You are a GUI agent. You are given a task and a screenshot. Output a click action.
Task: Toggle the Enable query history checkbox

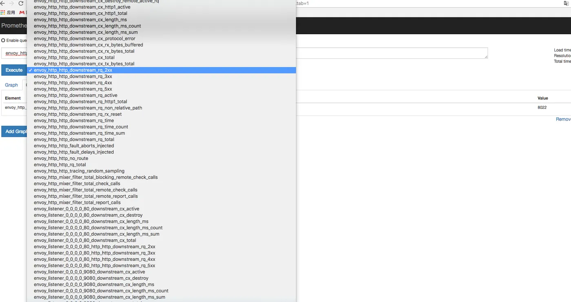(3, 40)
